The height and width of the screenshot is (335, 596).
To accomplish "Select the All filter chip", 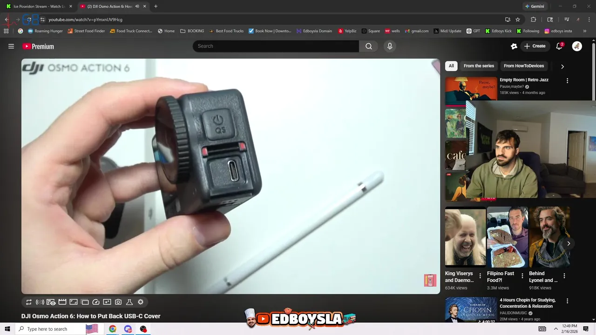I will pos(451,66).
